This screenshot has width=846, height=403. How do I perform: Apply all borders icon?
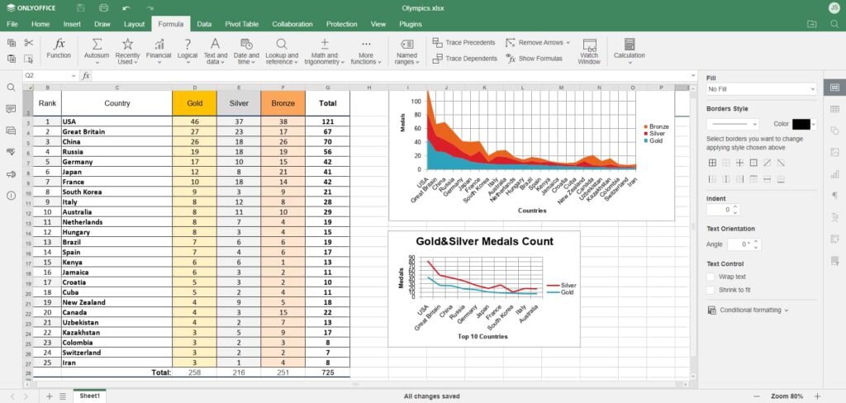[x=712, y=163]
